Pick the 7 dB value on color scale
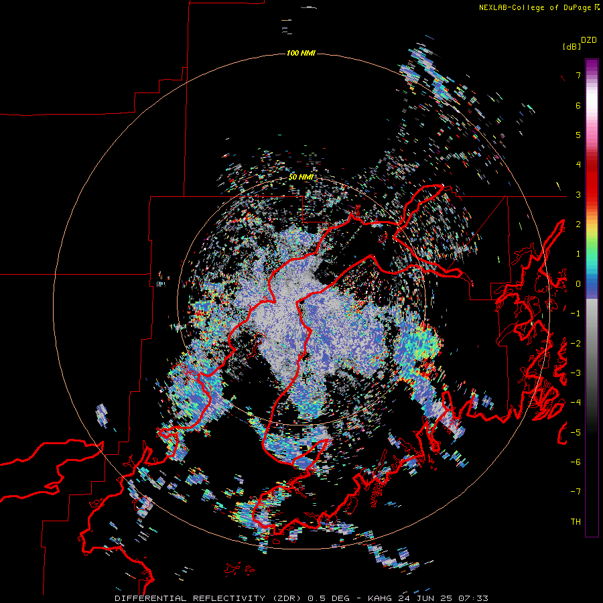 (x=578, y=75)
